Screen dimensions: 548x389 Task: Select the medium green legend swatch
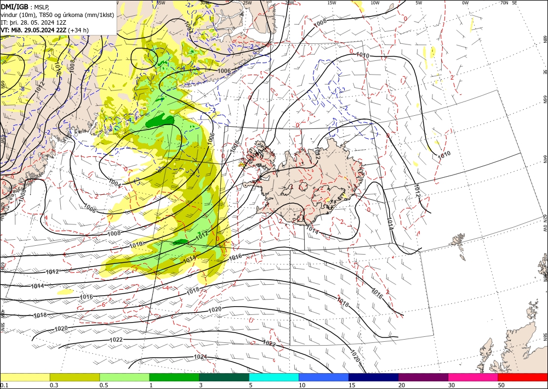pos(174,377)
